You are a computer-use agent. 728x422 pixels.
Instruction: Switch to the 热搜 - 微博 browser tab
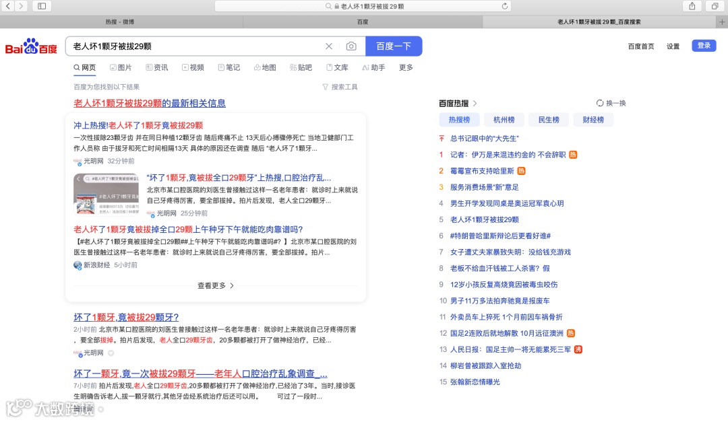[120, 22]
